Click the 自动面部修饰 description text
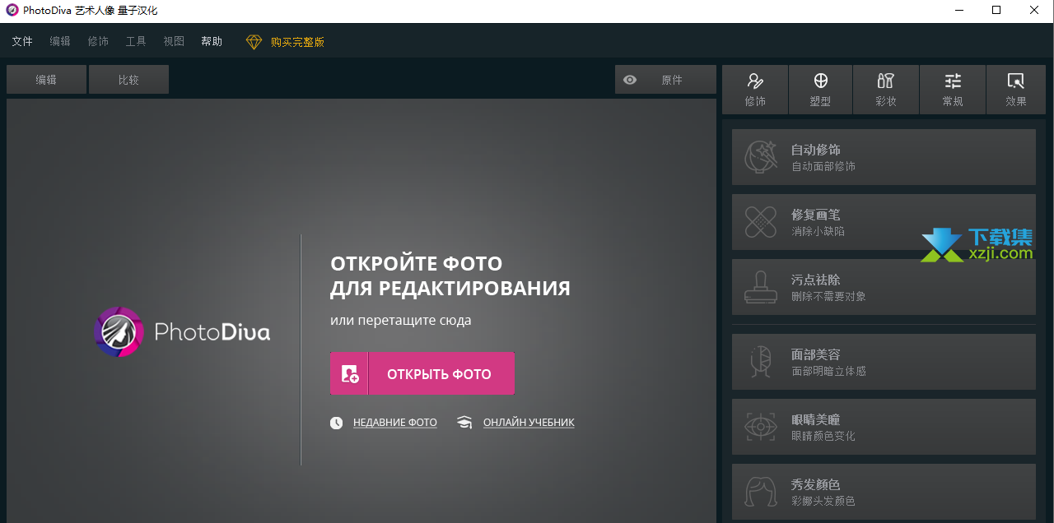This screenshot has height=523, width=1054. 823,166
